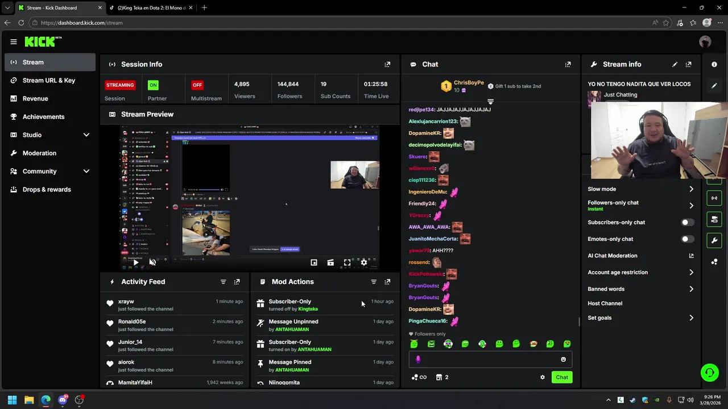Screen dimensions: 728x409
Task: Expand Set goals settings
Action: (691, 318)
